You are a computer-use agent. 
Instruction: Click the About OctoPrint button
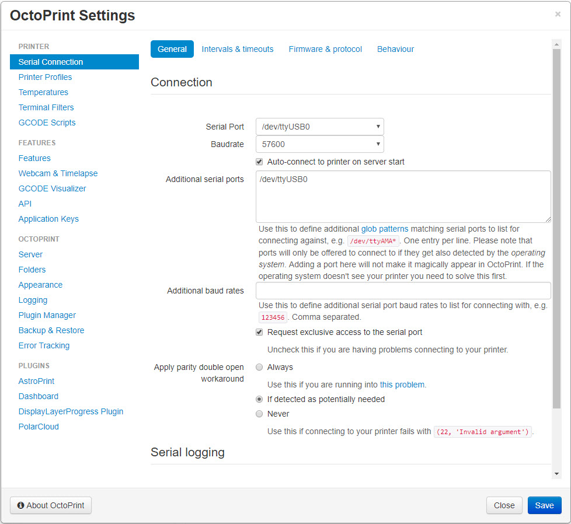[51, 505]
